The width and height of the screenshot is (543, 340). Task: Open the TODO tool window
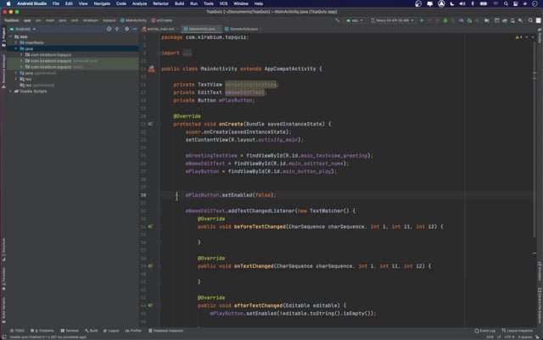click(17, 331)
